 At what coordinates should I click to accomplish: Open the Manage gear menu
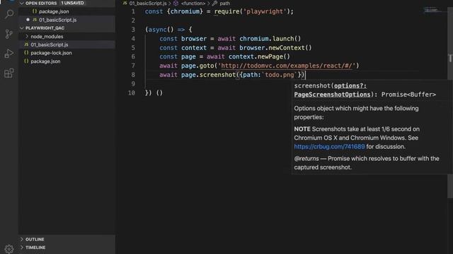click(9, 249)
